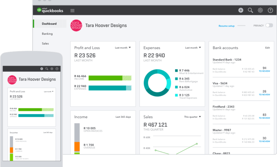Image resolution: width=277 pixels, height=167 pixels.
Task: Click the R 23 526 desktop profit total
Action: [85, 55]
